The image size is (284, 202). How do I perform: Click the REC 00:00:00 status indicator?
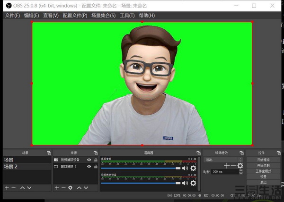[211, 195]
